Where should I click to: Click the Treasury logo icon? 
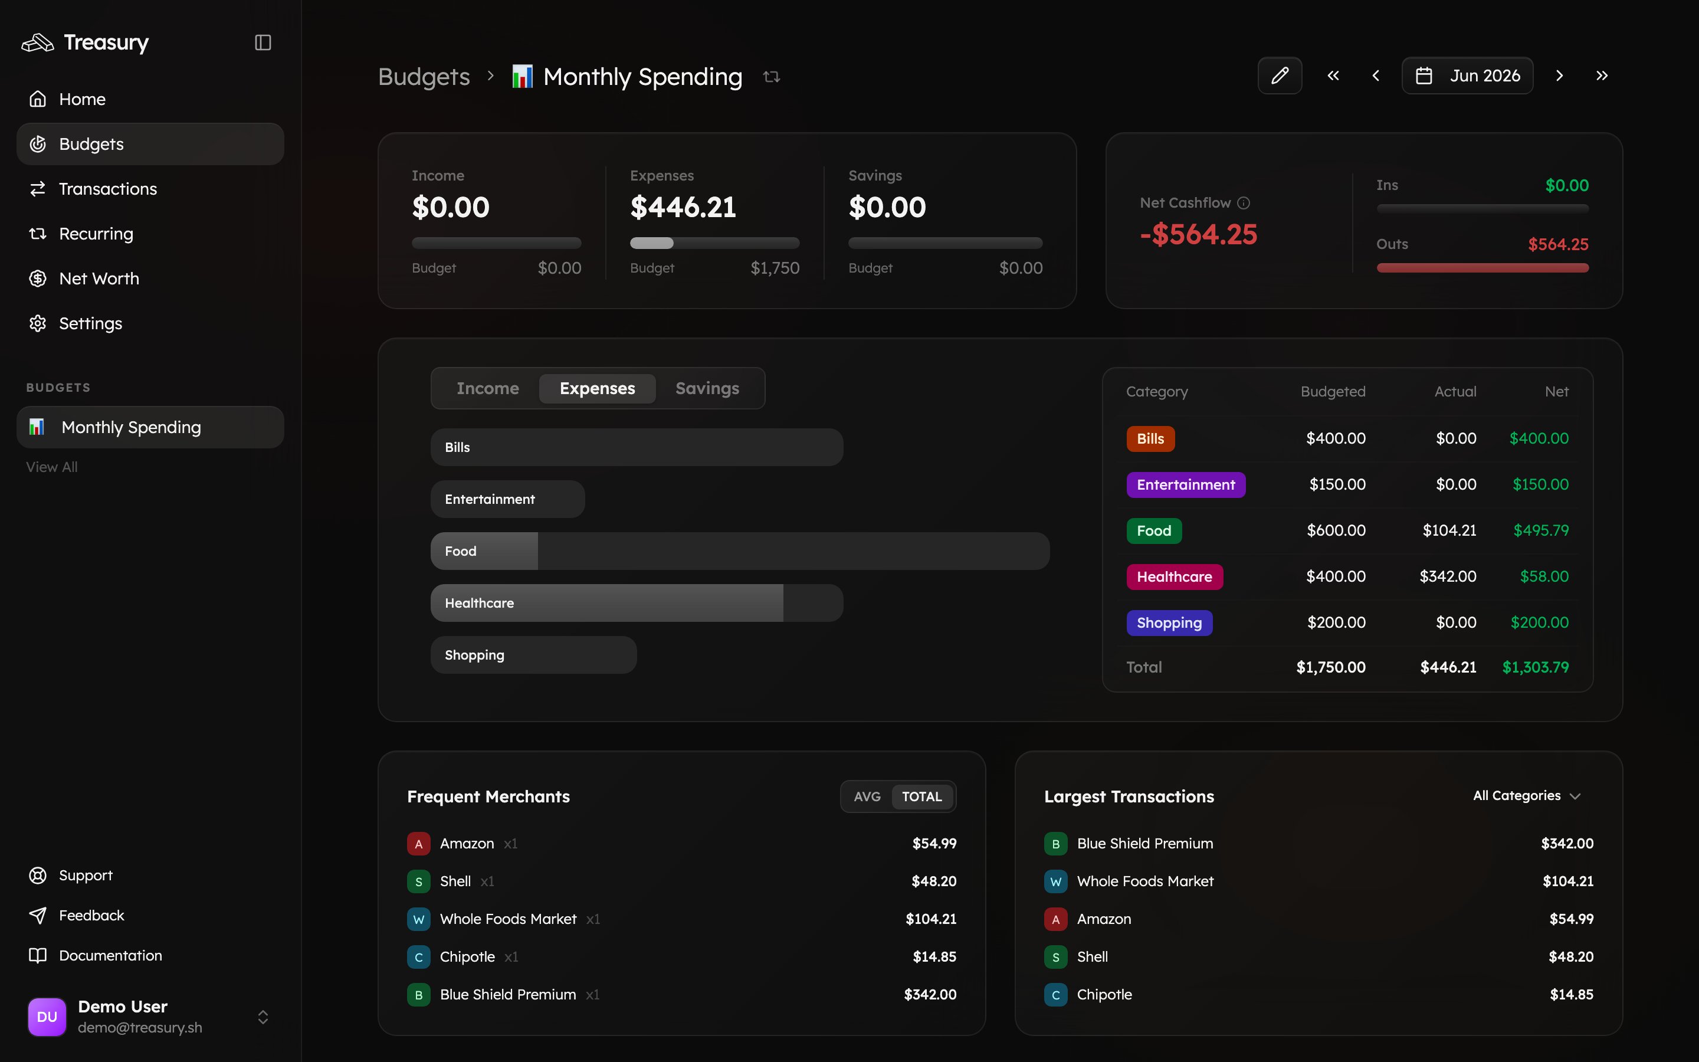click(x=38, y=43)
